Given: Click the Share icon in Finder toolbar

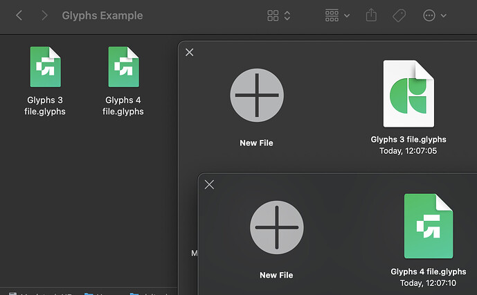Looking at the screenshot, I should click(371, 15).
